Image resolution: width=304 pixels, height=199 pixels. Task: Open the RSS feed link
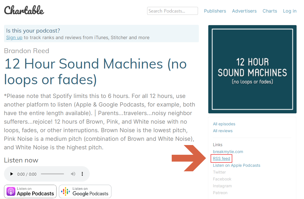pyautogui.click(x=221, y=158)
